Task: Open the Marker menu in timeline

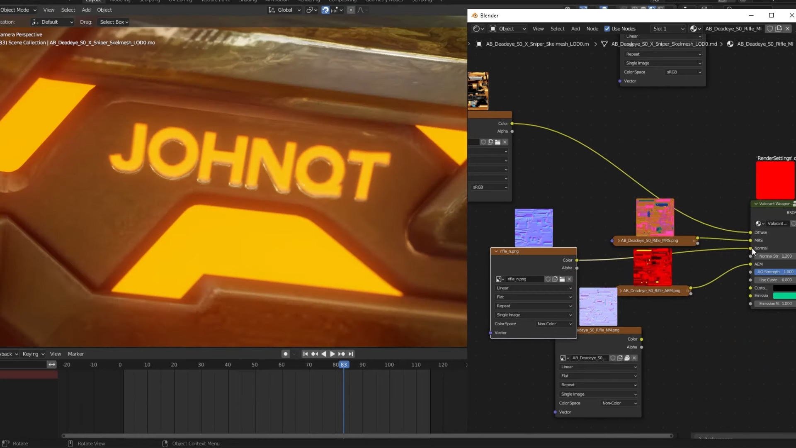Action: tap(76, 354)
